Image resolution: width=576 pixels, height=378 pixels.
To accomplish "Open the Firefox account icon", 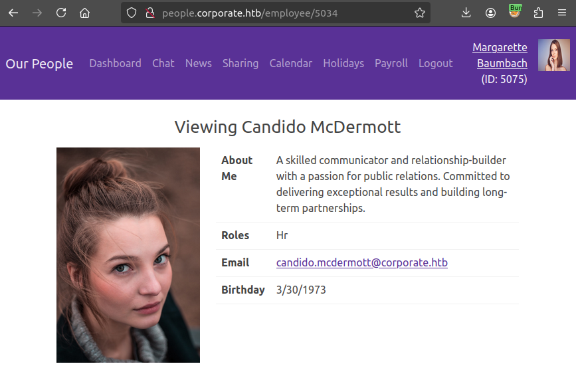I will [490, 13].
